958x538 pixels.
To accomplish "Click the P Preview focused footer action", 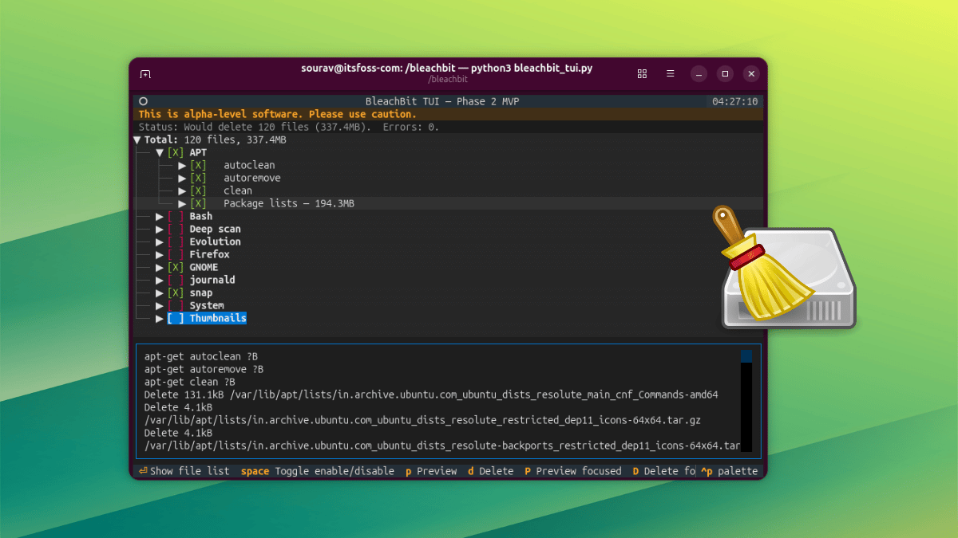I will tap(572, 471).
